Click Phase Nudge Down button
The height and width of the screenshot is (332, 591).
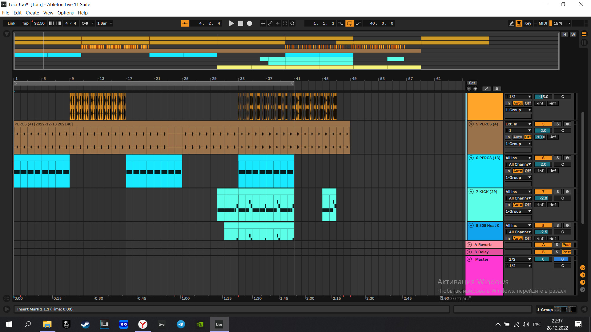[x=51, y=23]
